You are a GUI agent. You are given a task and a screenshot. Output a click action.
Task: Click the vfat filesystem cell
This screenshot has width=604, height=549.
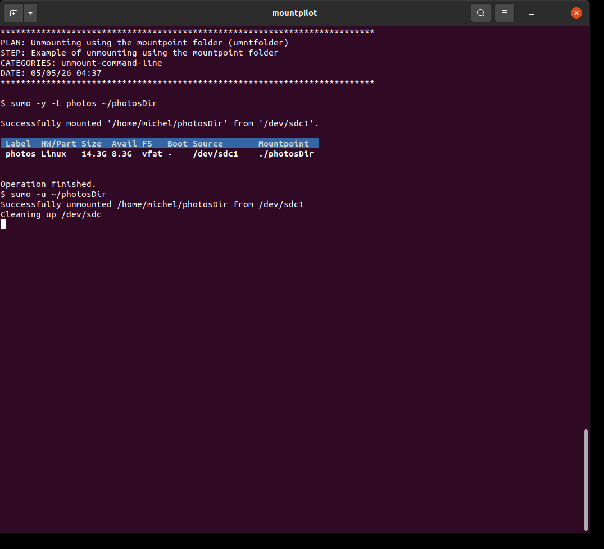pyautogui.click(x=152, y=154)
